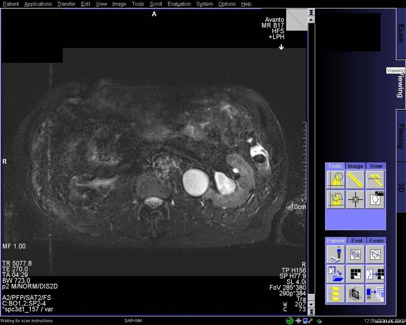Open the Evaluation menu
Viewport: 406px width, 325px height.
(179, 4)
